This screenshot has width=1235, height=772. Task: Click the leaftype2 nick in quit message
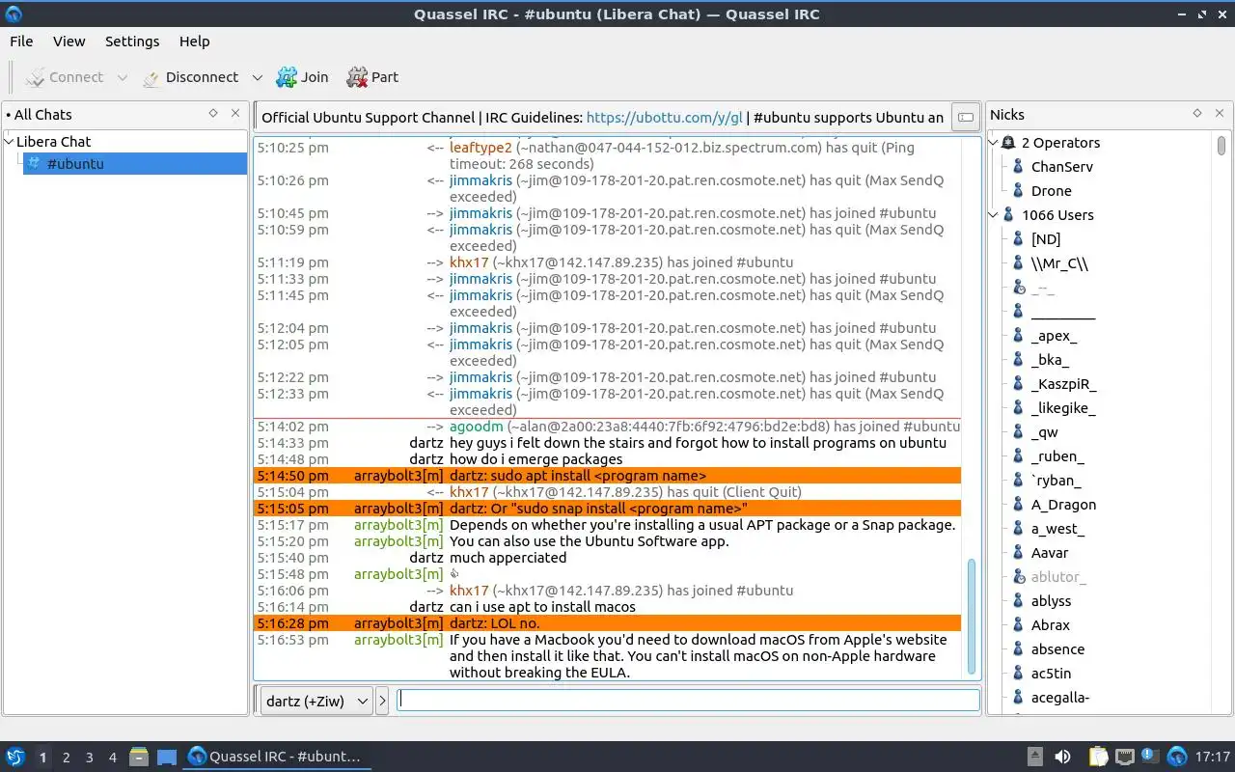tap(480, 148)
